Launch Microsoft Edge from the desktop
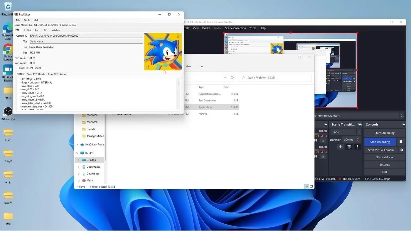 coord(8,32)
